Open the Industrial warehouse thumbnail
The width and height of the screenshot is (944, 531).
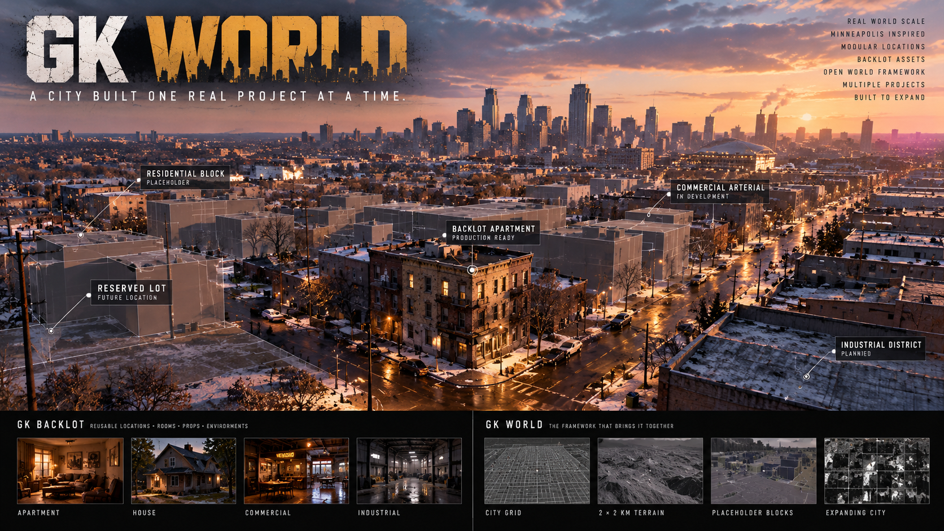coord(409,471)
